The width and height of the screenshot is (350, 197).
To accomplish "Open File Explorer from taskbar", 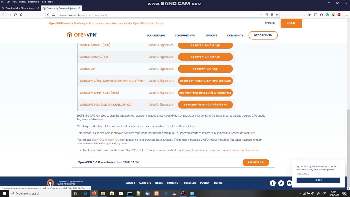I will (103, 193).
